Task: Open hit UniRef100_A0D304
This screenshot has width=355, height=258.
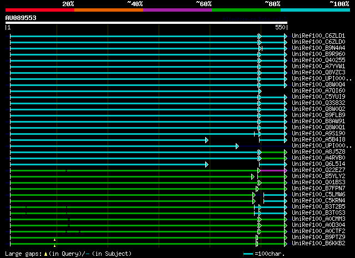Action: (x=318, y=225)
